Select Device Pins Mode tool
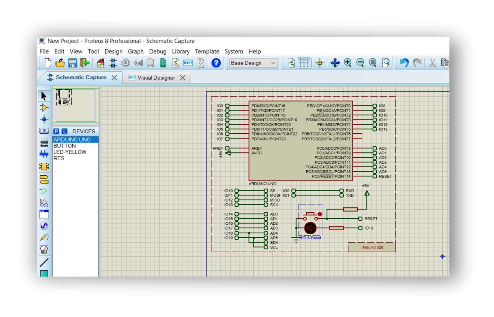The width and height of the screenshot is (494, 317). [x=44, y=191]
